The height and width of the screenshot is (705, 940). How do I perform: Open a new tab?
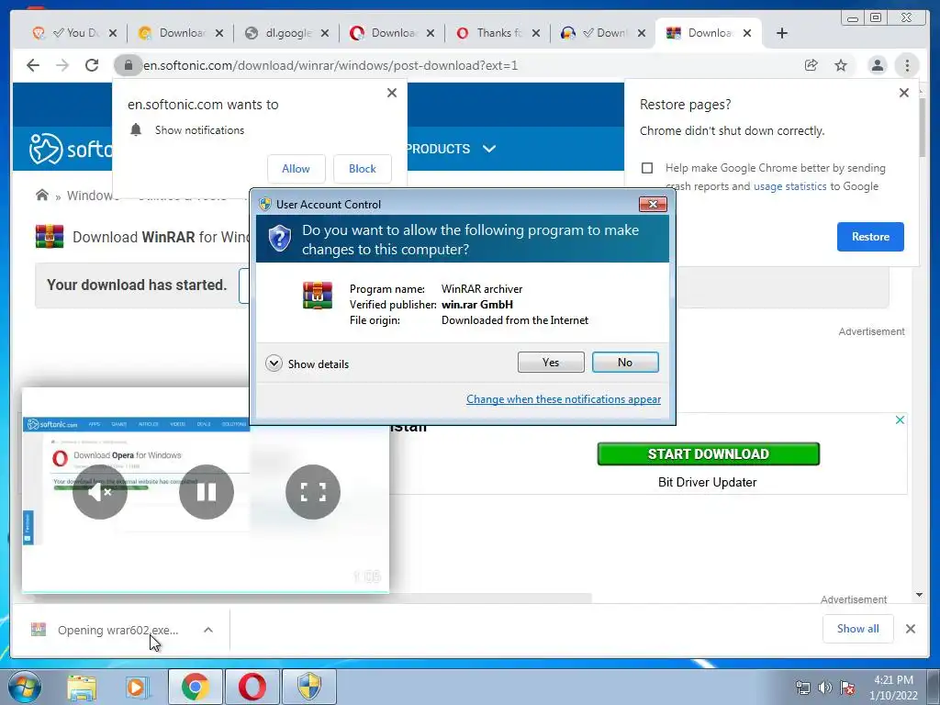coord(782,33)
